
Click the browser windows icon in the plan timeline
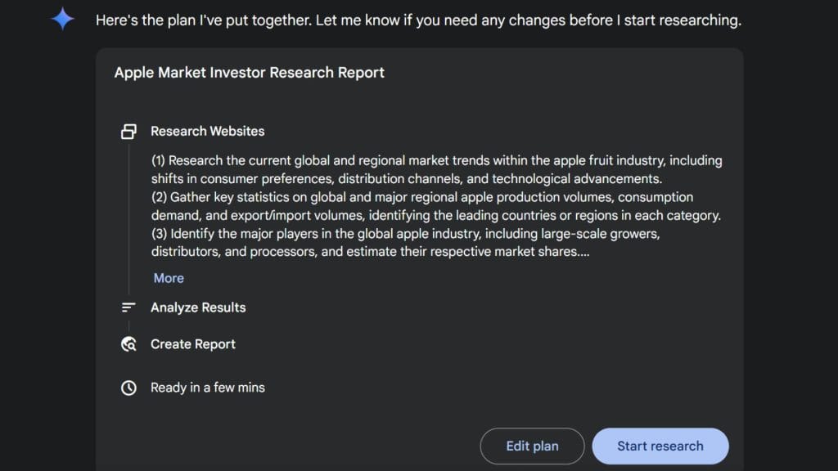click(x=128, y=131)
